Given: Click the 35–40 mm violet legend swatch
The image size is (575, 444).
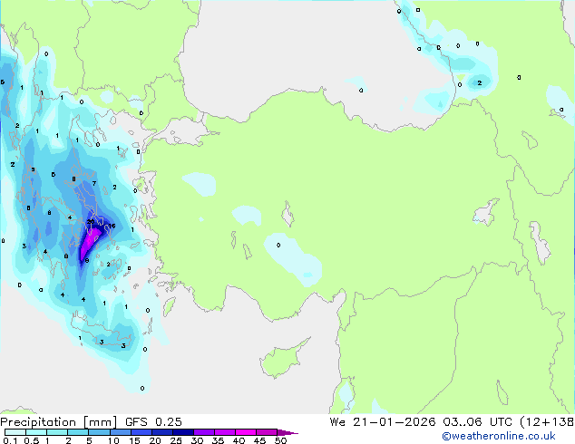Looking at the screenshot, I should [224, 432].
